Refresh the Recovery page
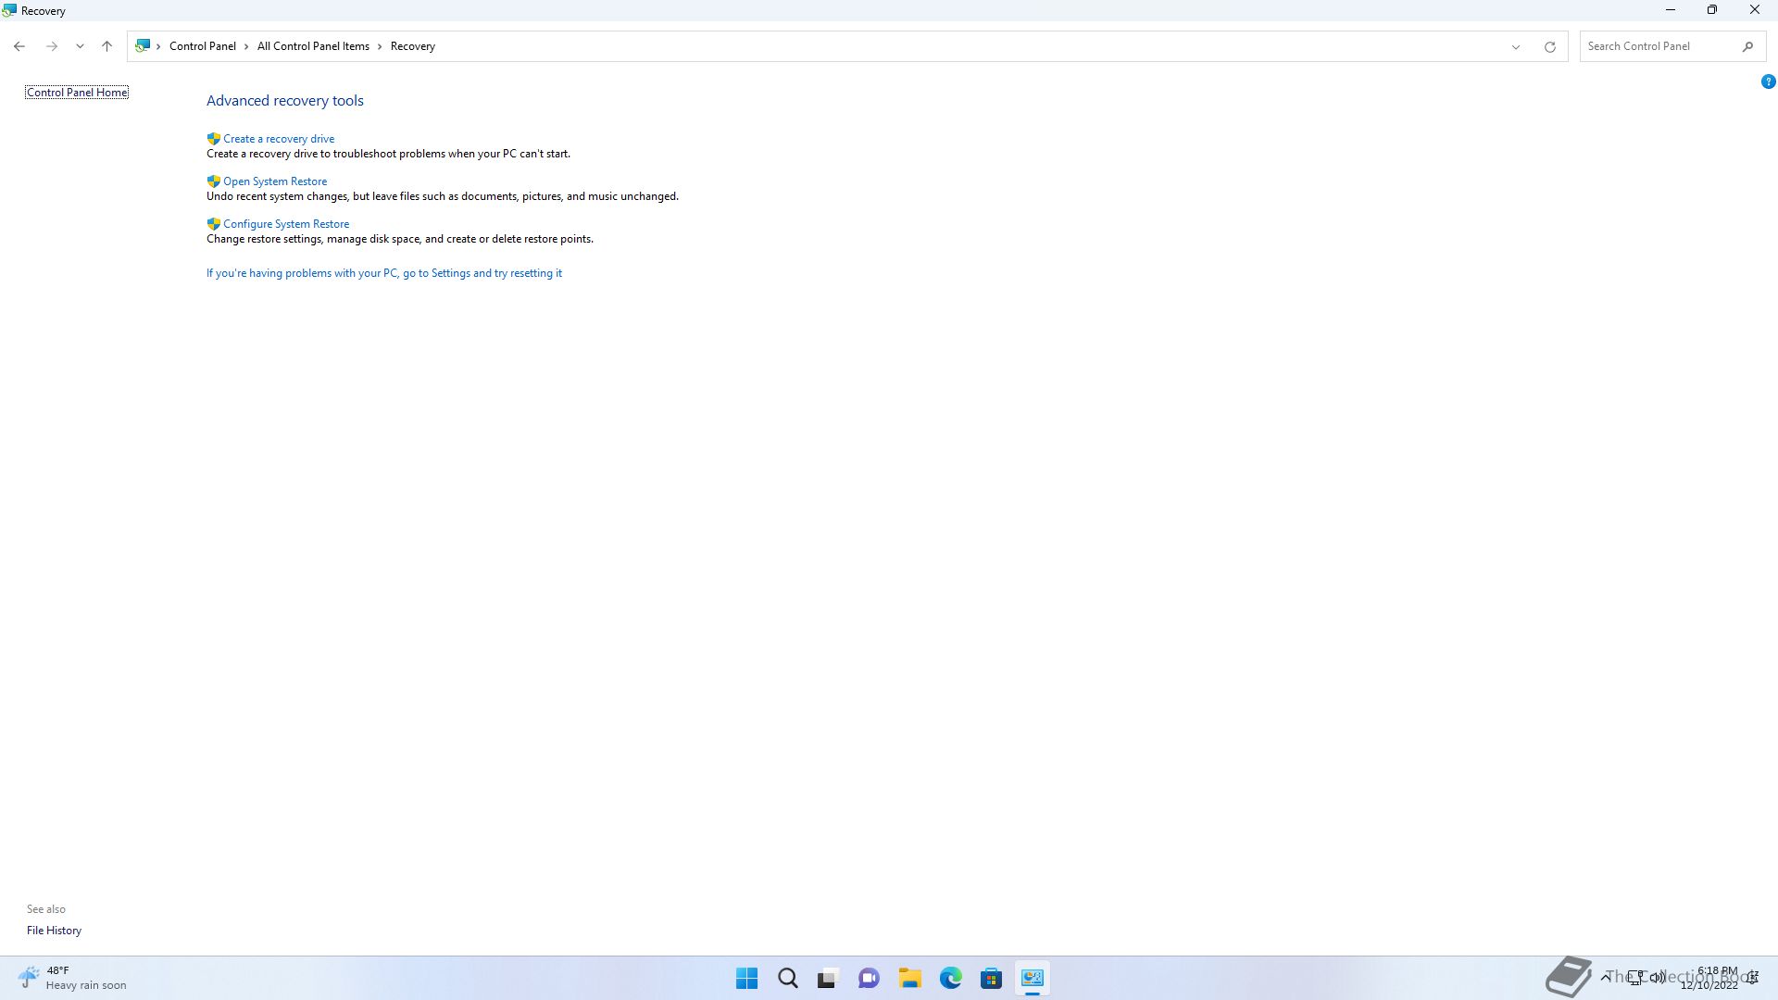 (1549, 46)
